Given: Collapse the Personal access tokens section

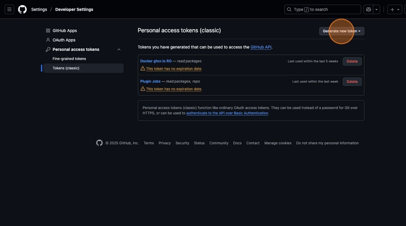Looking at the screenshot, I should tap(119, 49).
